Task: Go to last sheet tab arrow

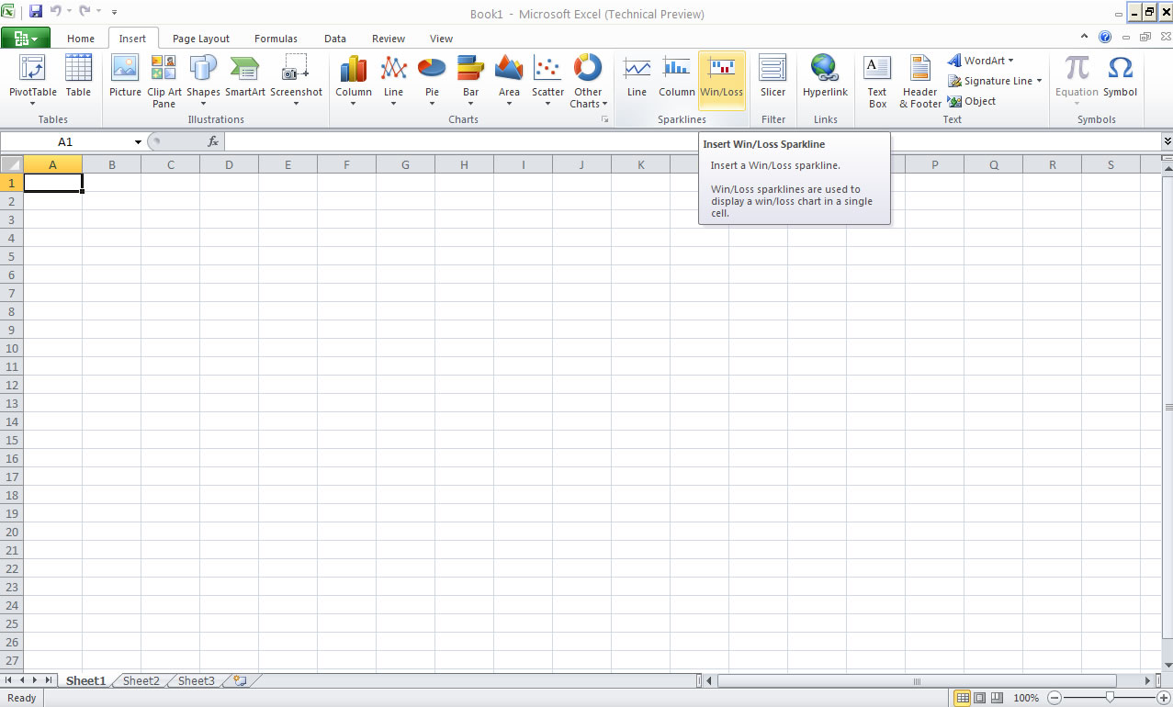Action: (x=49, y=680)
